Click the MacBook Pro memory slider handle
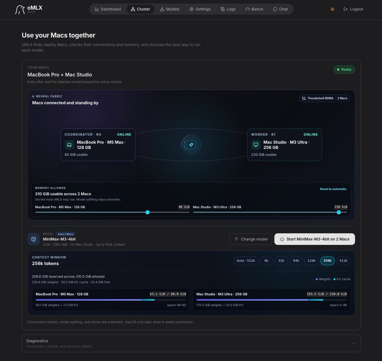This screenshot has height=361, width=382. [x=147, y=212]
